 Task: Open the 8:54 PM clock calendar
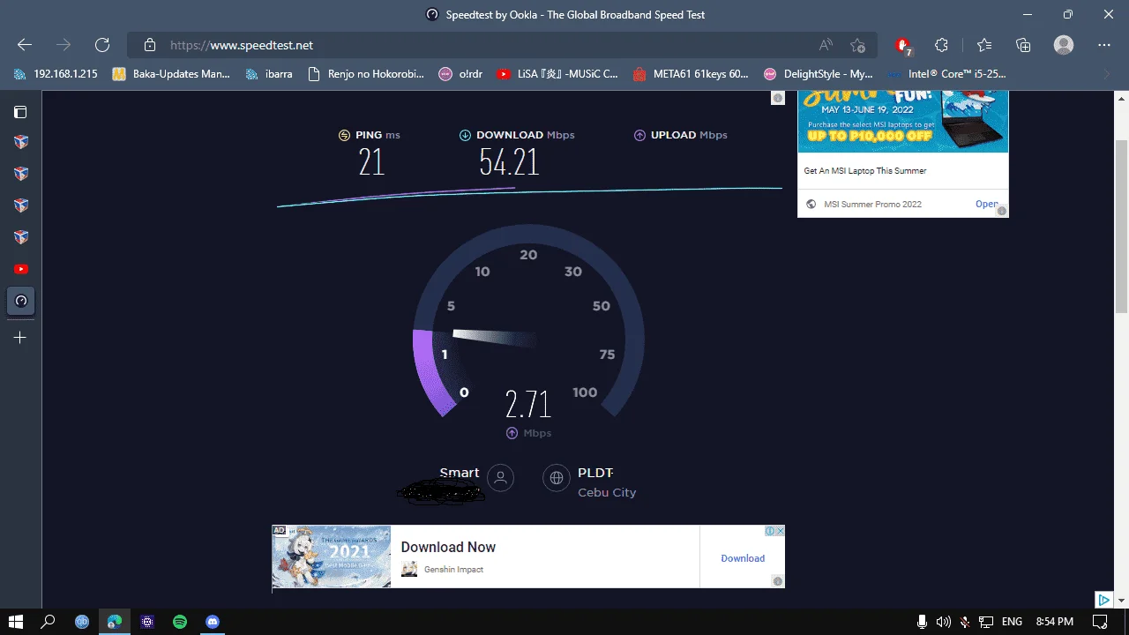pos(1055,622)
